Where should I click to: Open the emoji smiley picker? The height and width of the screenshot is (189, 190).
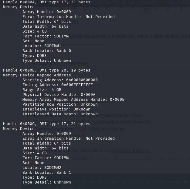point(107,9)
